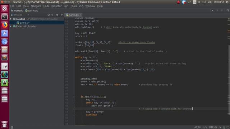Click the cursor position 43:88 status

(197, 128)
